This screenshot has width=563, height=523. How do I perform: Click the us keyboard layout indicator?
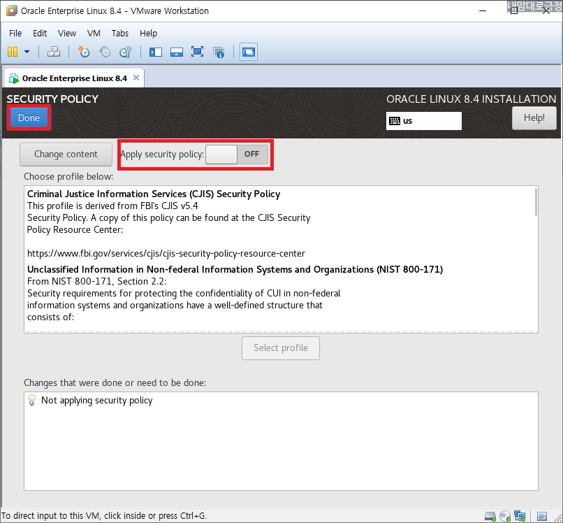tap(424, 121)
